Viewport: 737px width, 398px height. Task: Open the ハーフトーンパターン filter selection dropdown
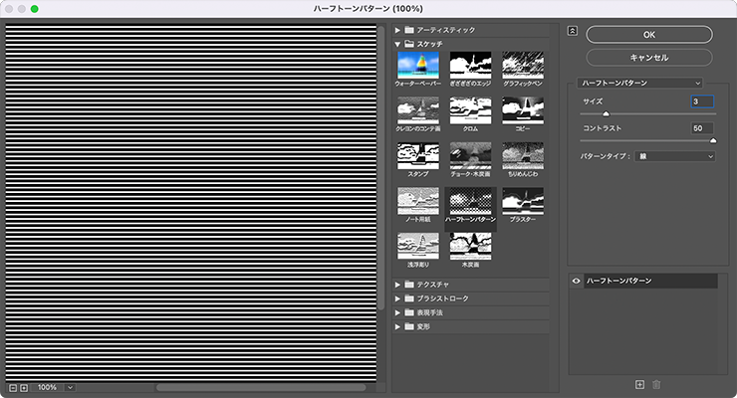pyautogui.click(x=641, y=82)
